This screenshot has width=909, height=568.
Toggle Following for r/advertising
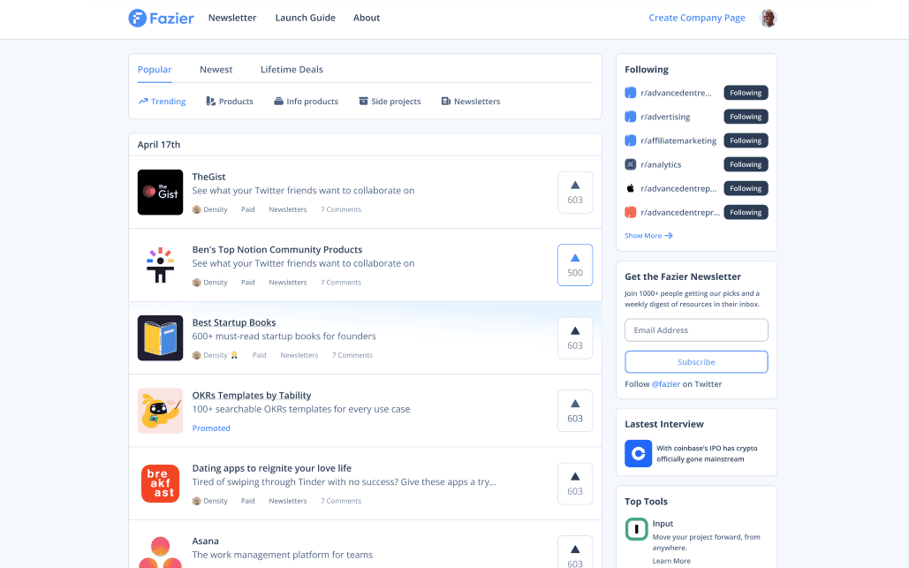[x=746, y=117]
